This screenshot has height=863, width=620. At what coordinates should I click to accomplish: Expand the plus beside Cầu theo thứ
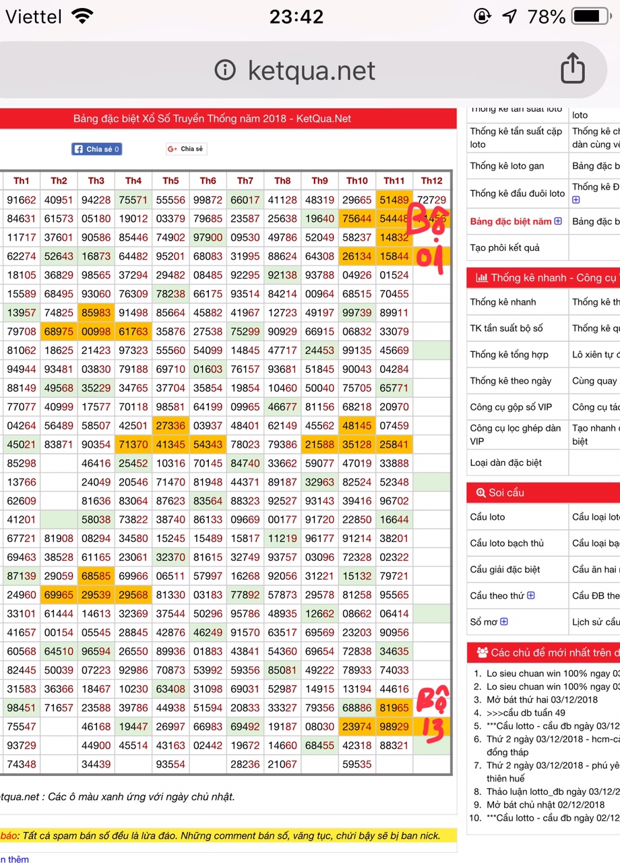(x=531, y=595)
